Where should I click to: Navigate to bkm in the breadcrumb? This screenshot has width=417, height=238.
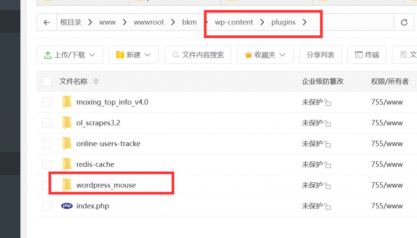coord(189,22)
